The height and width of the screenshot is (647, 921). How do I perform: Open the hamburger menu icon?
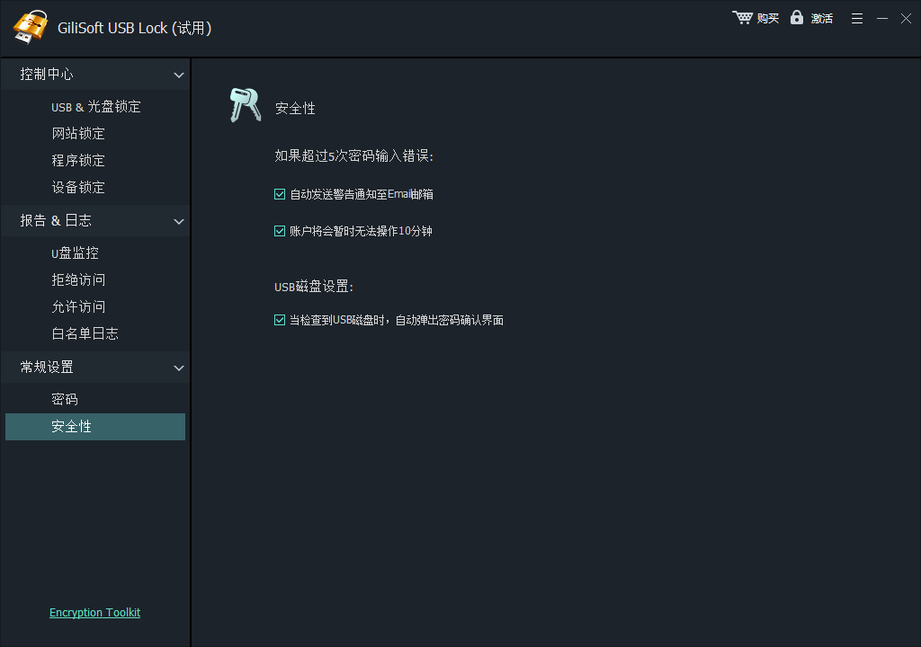tap(857, 19)
